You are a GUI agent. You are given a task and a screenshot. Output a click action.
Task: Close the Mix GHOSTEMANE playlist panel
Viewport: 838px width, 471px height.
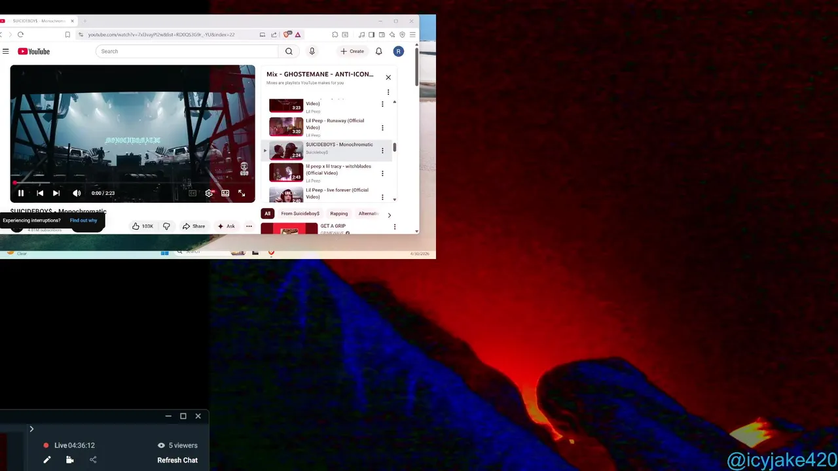click(388, 77)
